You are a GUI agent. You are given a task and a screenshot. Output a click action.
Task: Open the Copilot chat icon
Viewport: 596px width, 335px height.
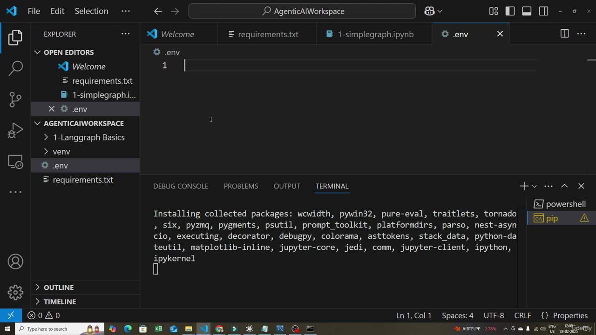429,11
